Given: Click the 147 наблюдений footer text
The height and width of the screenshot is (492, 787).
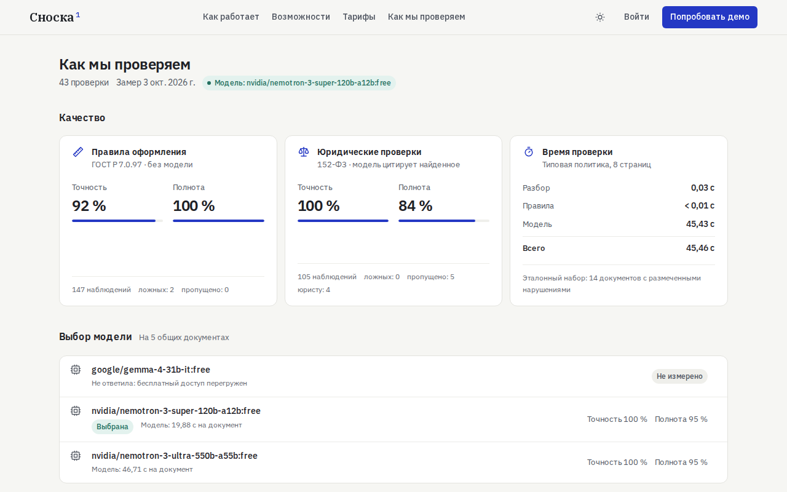Looking at the screenshot, I should [101, 290].
